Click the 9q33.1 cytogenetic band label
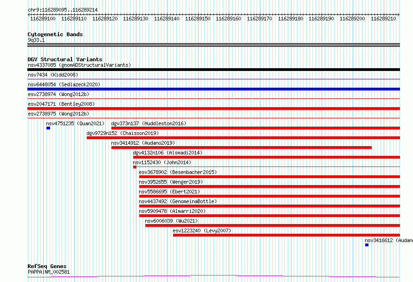This screenshot has width=413, height=282. [36, 40]
